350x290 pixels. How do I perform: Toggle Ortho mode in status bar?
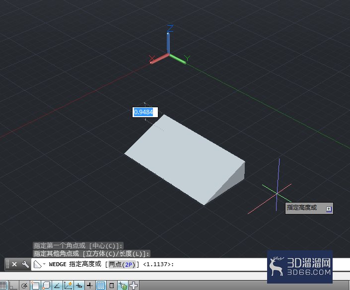[x=13, y=286]
